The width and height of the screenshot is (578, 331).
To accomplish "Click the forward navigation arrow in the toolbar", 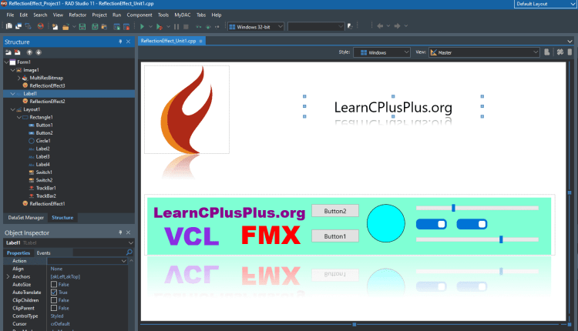I will (x=398, y=26).
